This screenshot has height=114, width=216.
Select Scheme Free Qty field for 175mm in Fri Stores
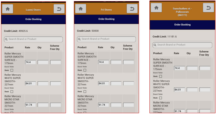click(x=129, y=62)
